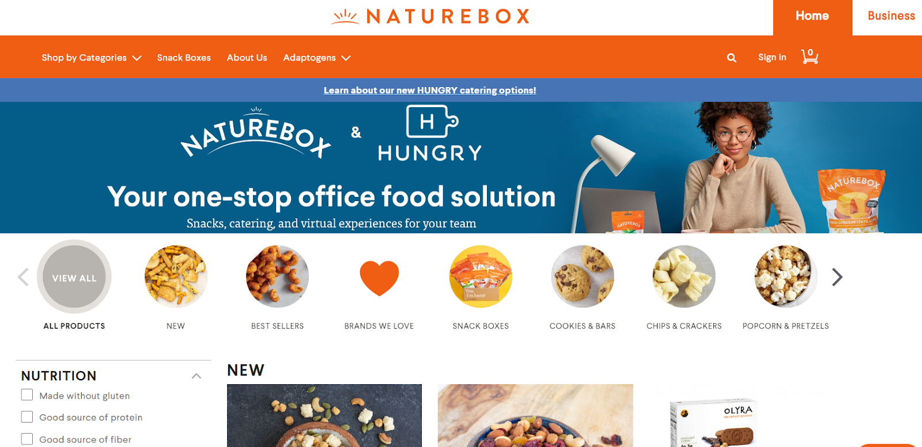Viewport: 922px width, 447px height.
Task: Select the Snack Boxes category circle
Action: [x=481, y=276]
